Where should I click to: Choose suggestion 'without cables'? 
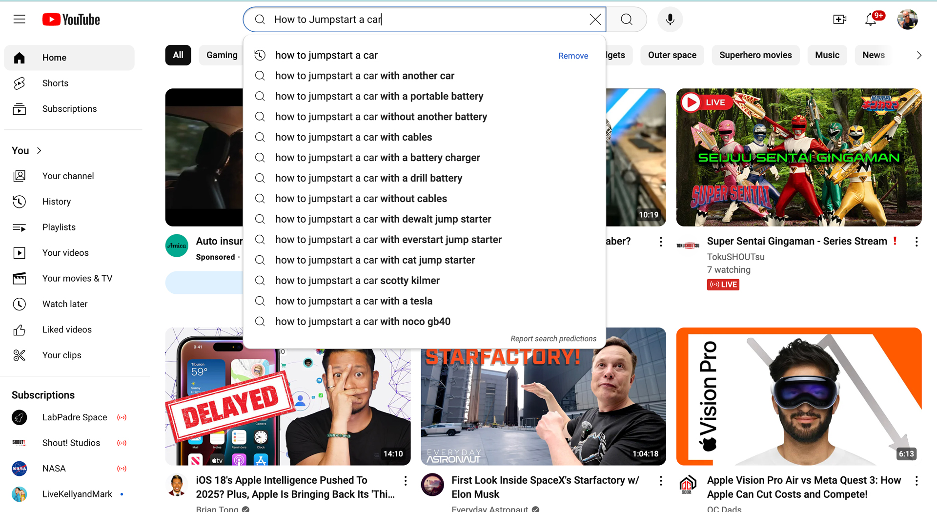(425, 199)
